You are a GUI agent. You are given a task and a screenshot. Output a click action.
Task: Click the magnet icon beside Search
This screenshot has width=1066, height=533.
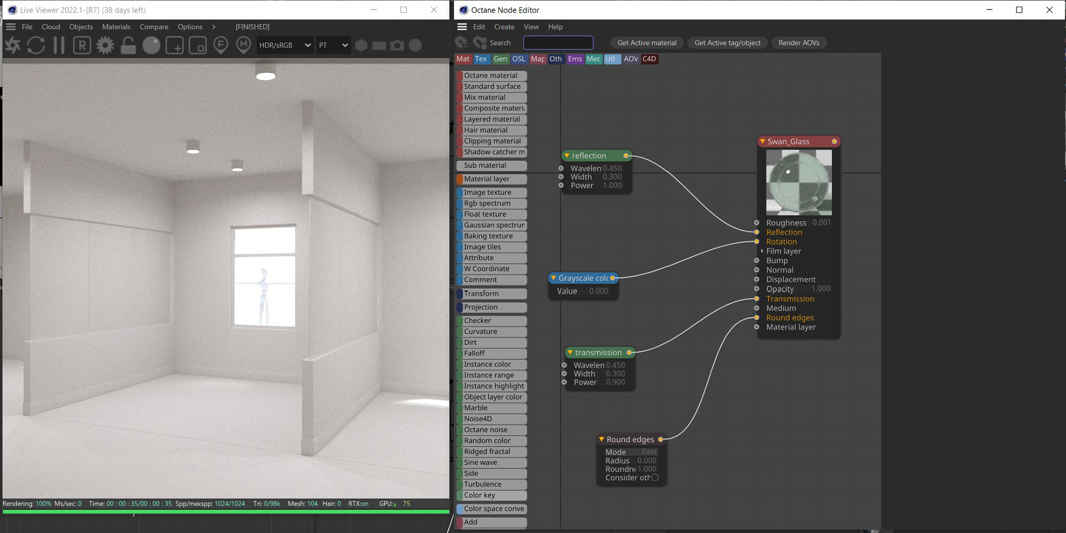pos(480,43)
